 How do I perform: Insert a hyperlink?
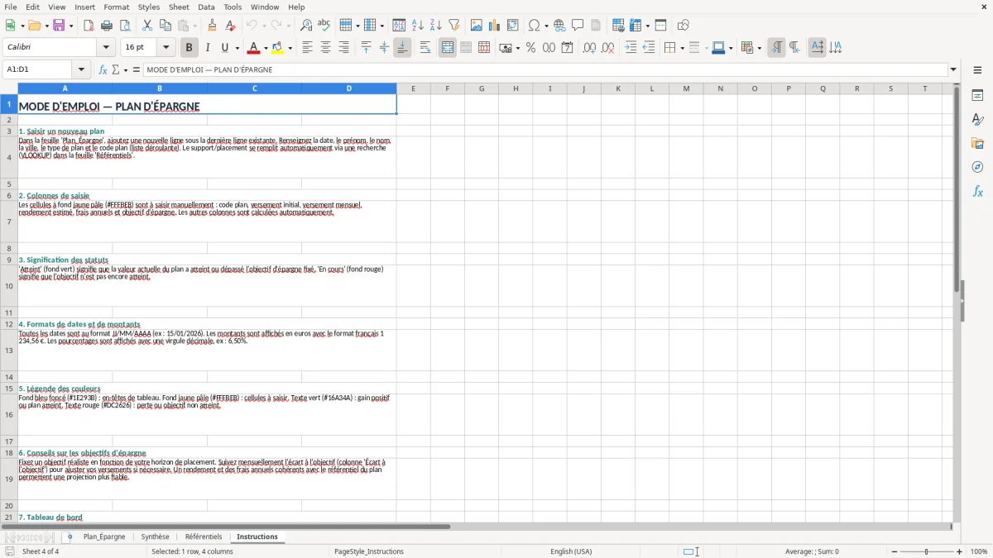pyautogui.click(x=559, y=26)
